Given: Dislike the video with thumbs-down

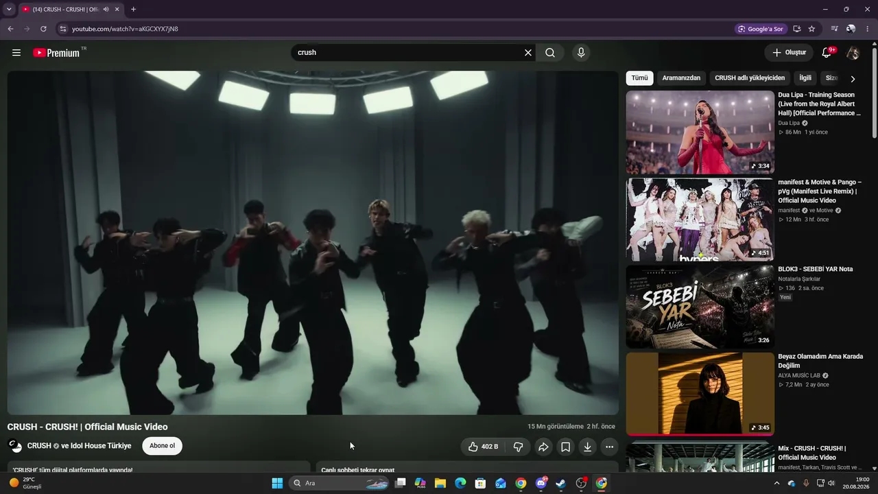Looking at the screenshot, I should (518, 447).
